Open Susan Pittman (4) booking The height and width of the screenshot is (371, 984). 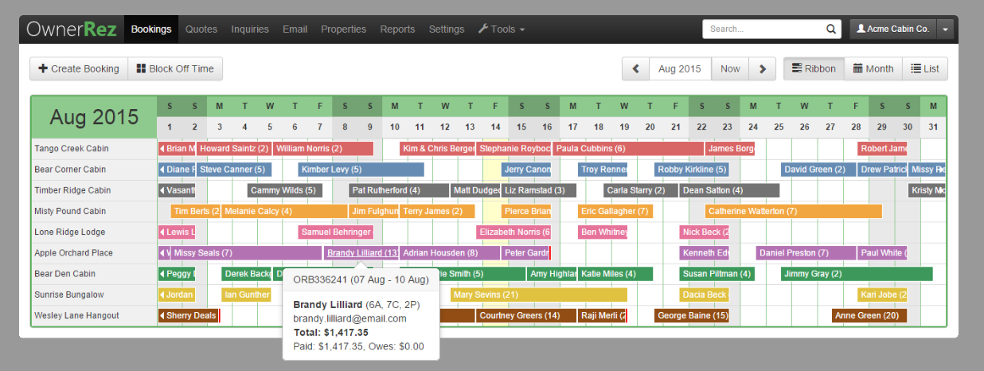pos(717,274)
